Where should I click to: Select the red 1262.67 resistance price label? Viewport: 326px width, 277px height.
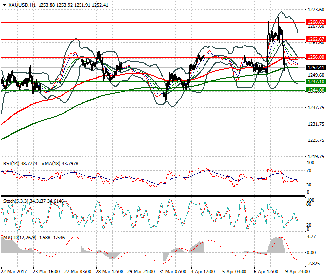[x=316, y=39]
